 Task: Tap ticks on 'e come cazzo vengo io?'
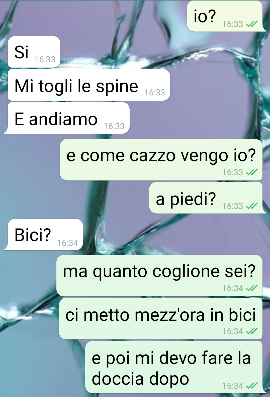coord(252,172)
